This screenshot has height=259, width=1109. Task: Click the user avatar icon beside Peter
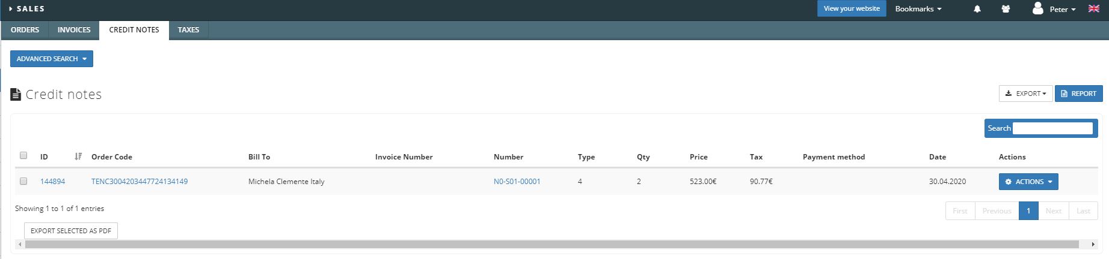coord(1037,8)
